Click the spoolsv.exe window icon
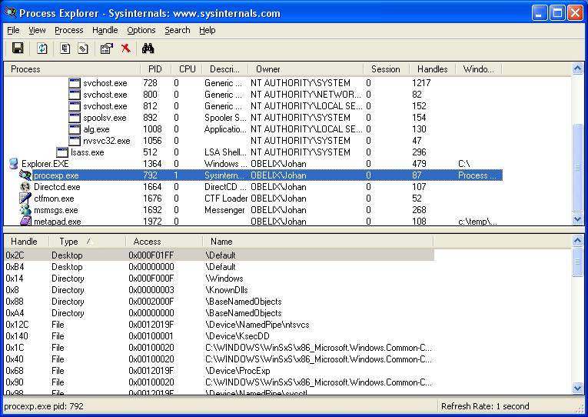588x417 pixels. [75, 118]
